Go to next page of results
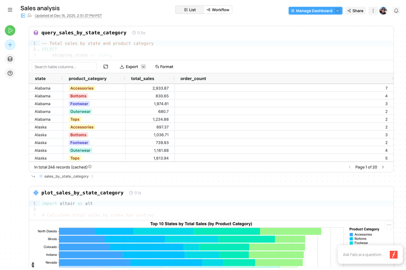 point(383,167)
